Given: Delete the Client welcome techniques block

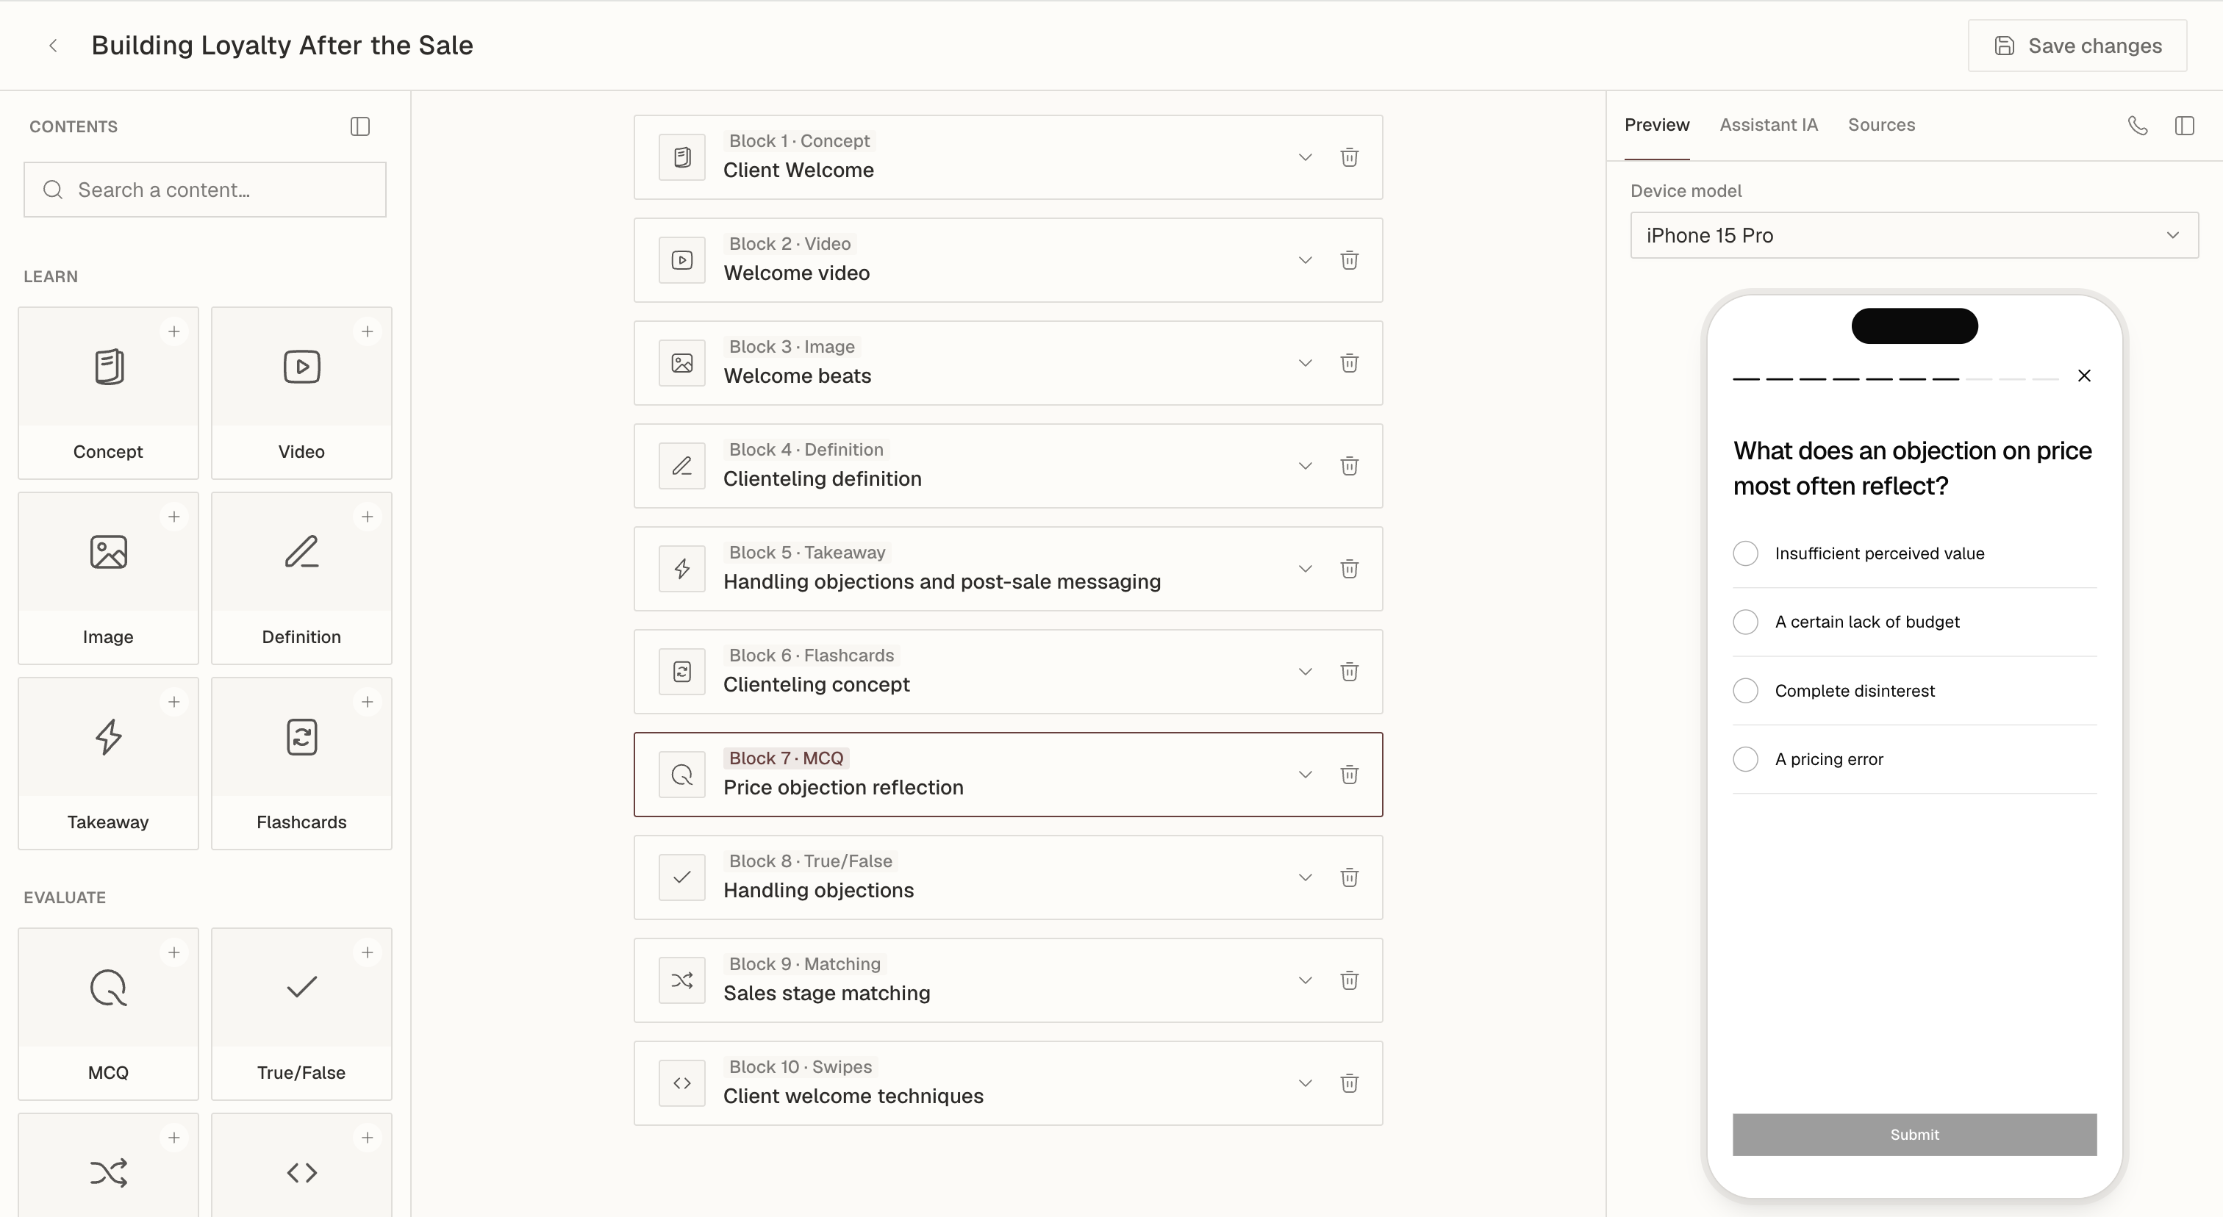Looking at the screenshot, I should (x=1349, y=1083).
